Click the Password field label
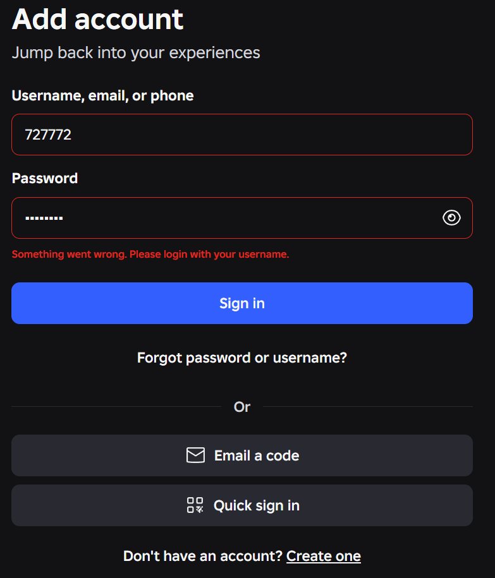This screenshot has width=495, height=578. click(45, 178)
